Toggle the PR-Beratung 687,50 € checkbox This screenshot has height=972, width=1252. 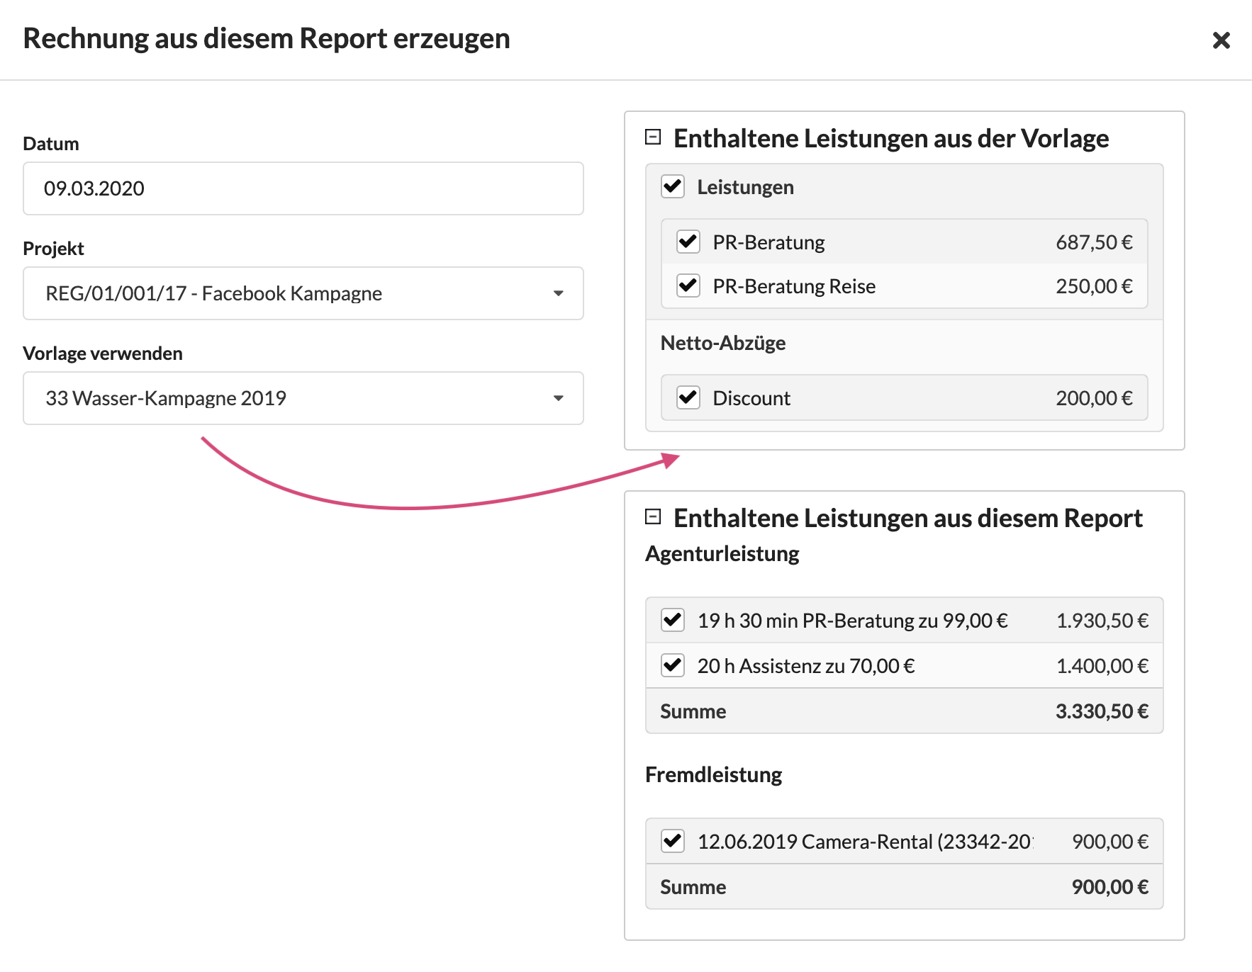688,242
